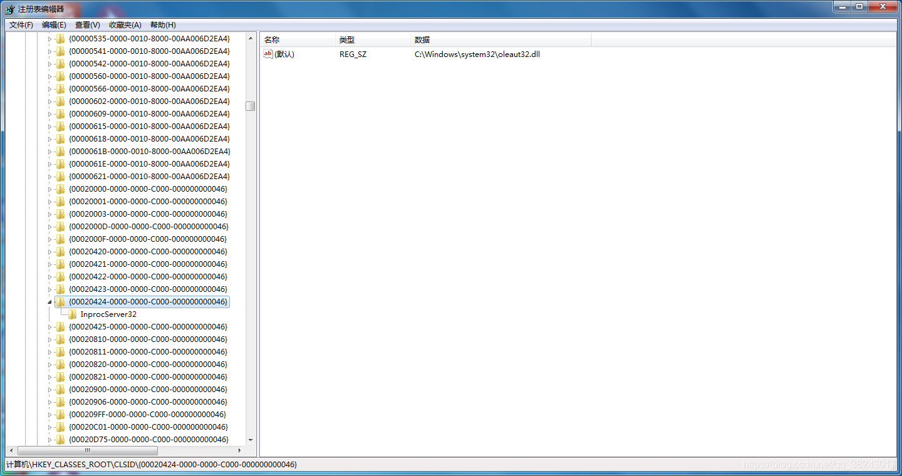Select the {00020424-0000-0000-C000-000000000046} key label
902x476 pixels.
(148, 302)
